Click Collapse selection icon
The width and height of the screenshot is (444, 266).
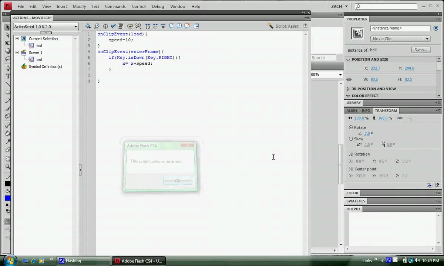[155, 26]
